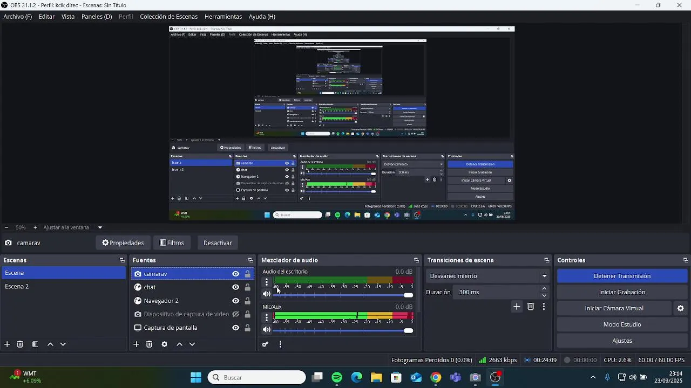Viewport: 691px width, 388px height.
Task: Open Desvanecimiento transition dropdown
Action: [x=488, y=276]
